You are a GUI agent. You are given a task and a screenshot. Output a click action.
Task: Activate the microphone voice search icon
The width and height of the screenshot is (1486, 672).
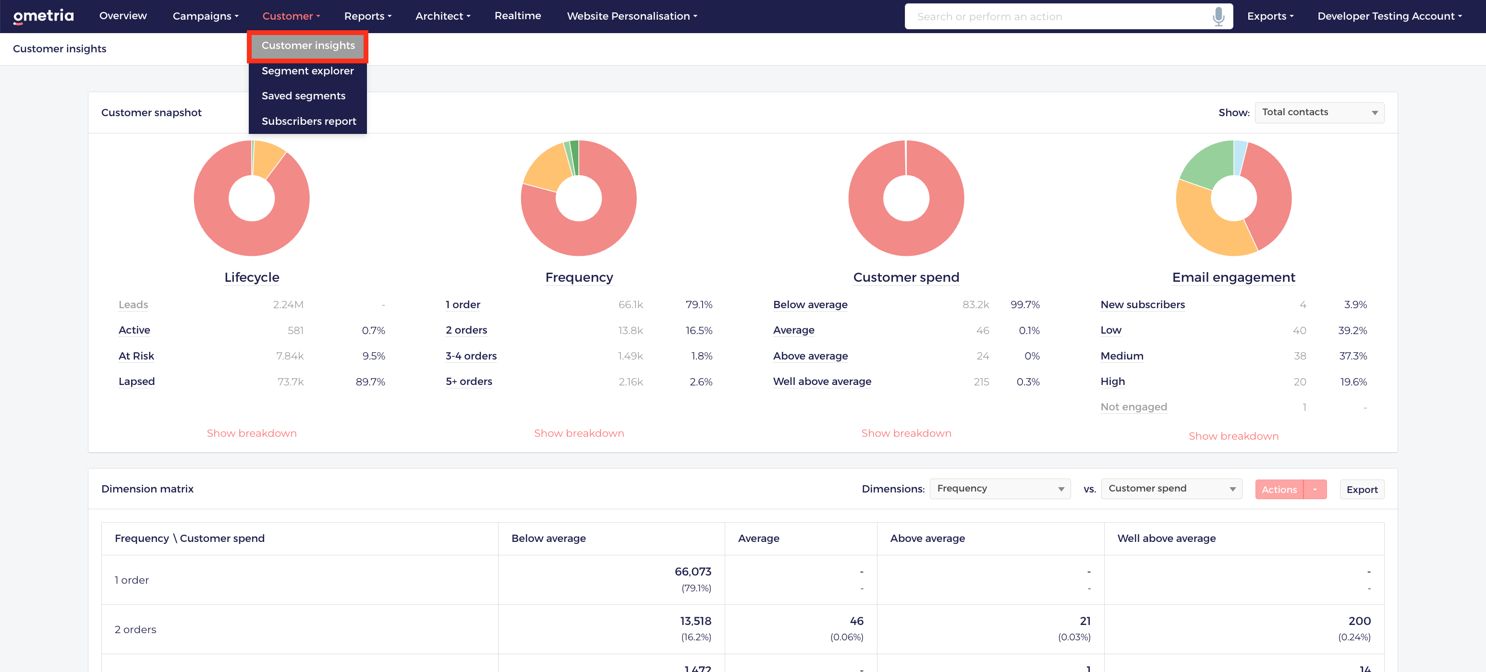1218,17
